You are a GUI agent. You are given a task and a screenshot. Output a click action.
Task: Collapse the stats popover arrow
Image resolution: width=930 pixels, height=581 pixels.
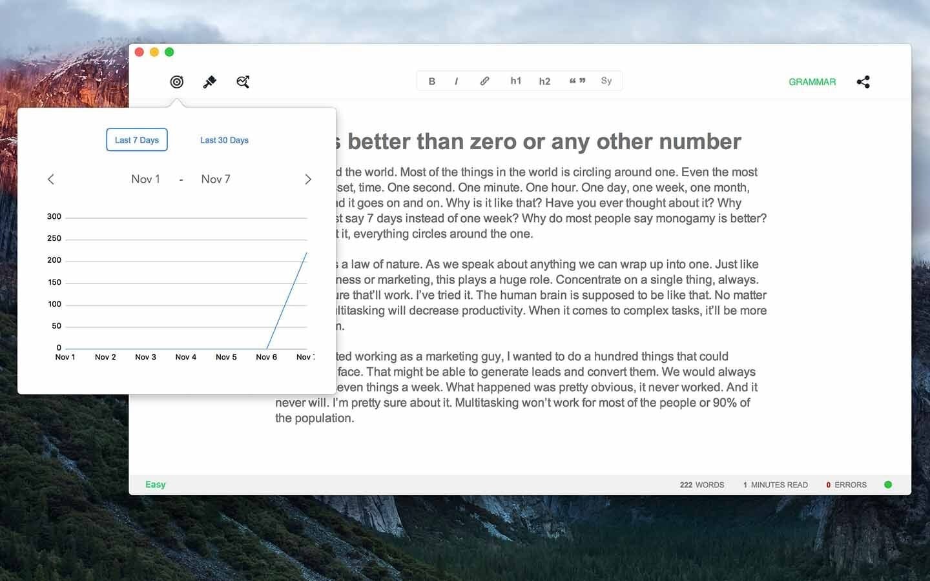176,101
